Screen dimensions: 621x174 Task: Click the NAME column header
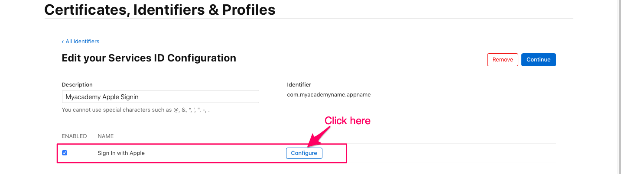105,136
